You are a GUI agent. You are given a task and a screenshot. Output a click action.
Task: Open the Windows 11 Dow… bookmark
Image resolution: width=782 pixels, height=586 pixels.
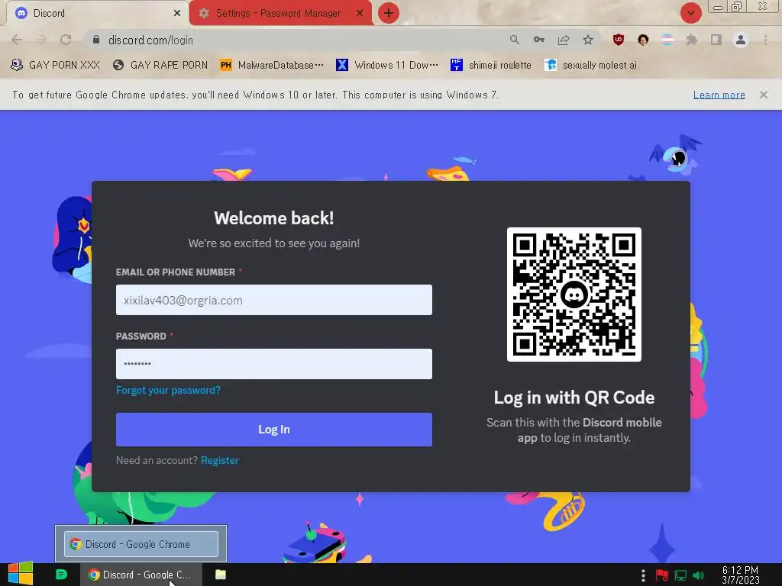tap(387, 66)
